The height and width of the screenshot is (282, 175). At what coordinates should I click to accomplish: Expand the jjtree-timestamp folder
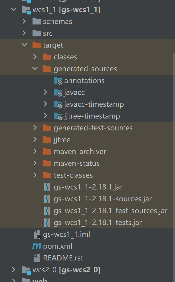46,116
